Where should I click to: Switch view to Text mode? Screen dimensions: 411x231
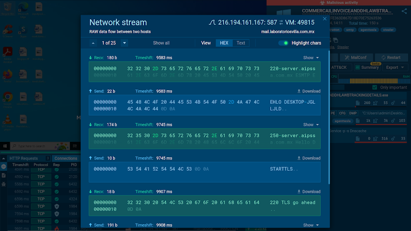(241, 43)
